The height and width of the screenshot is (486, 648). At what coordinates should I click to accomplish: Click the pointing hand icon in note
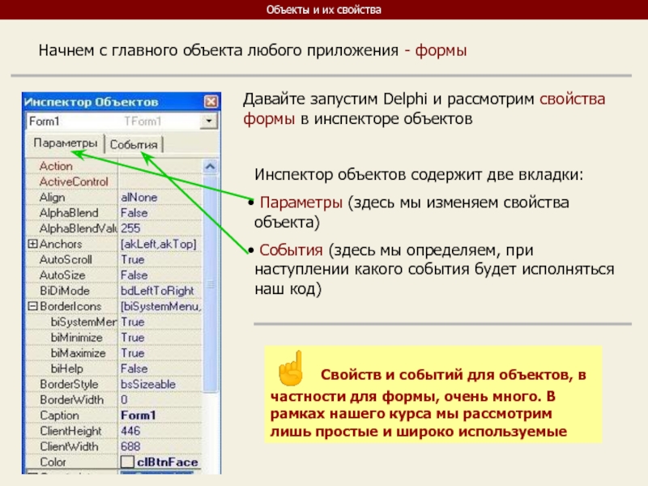[x=290, y=369]
